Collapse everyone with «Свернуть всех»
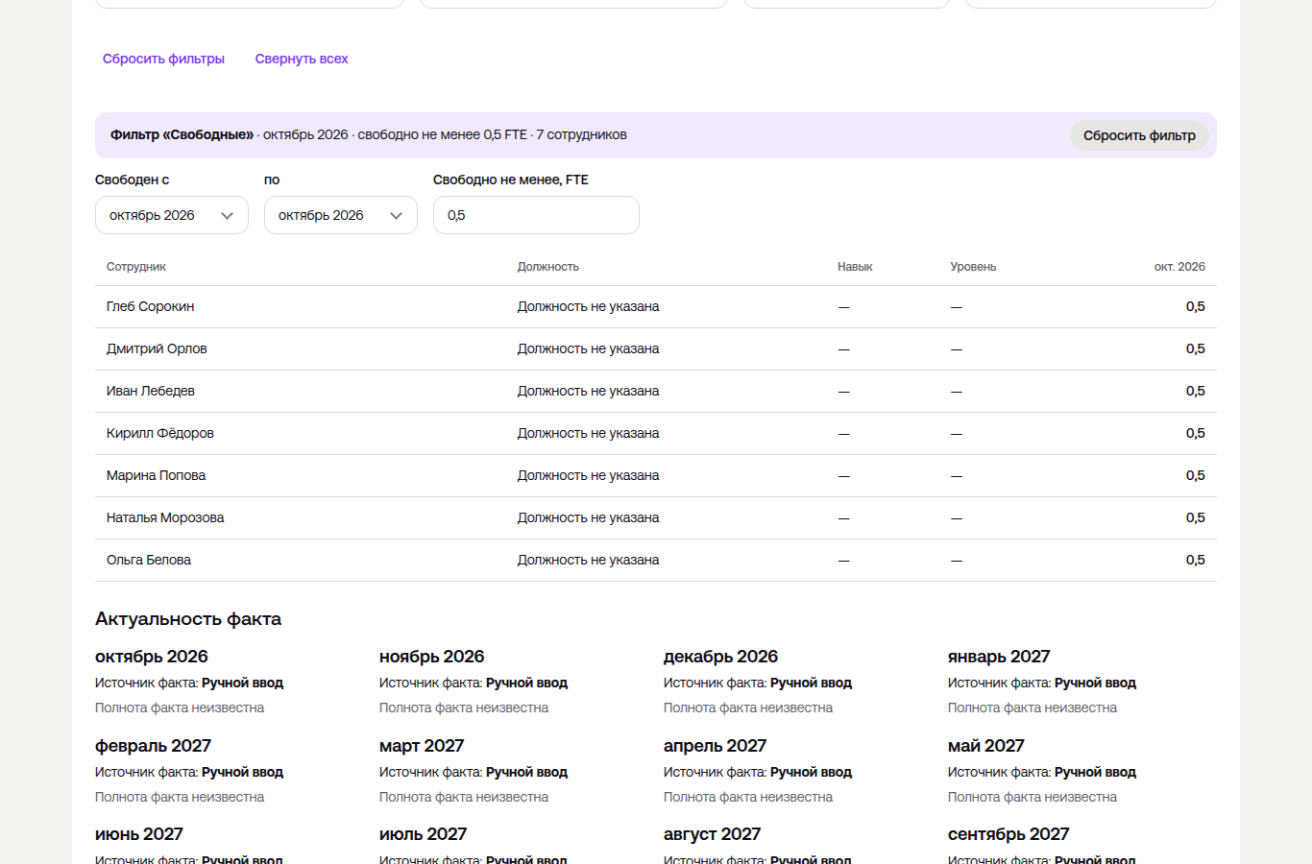Screen dimensions: 1312x864 [x=302, y=59]
